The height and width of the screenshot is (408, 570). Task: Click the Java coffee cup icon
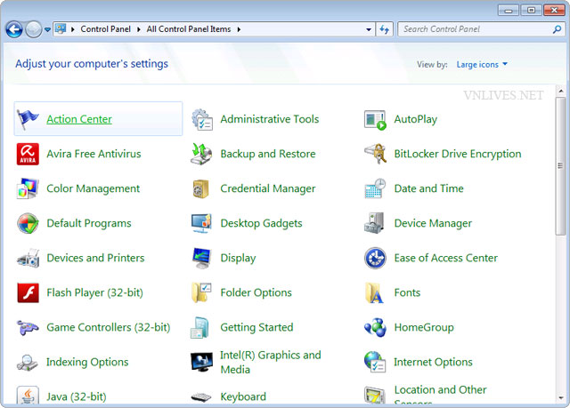coord(28,396)
